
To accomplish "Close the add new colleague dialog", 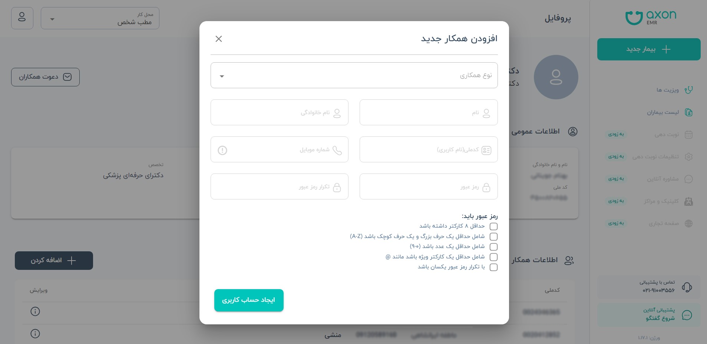I will point(219,39).
